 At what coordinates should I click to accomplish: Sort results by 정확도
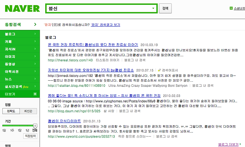[x=11, y=111]
